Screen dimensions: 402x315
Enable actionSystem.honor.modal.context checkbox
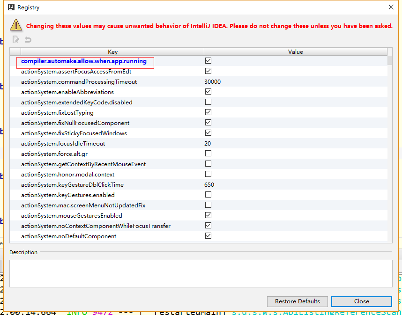click(208, 174)
